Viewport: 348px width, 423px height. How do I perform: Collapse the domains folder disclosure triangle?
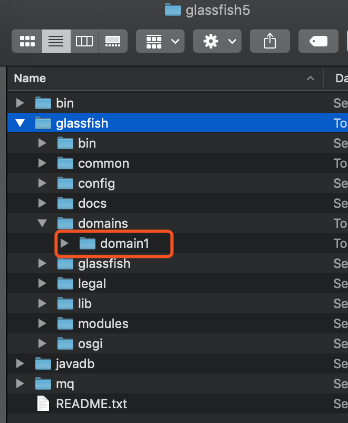coord(43,223)
